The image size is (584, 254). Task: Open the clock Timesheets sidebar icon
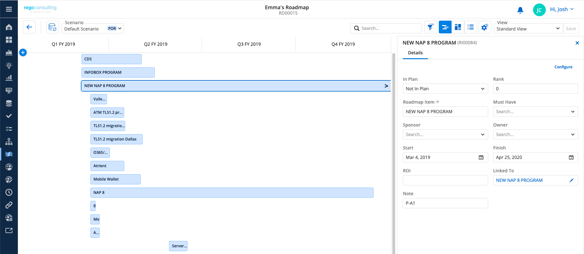tap(9, 192)
